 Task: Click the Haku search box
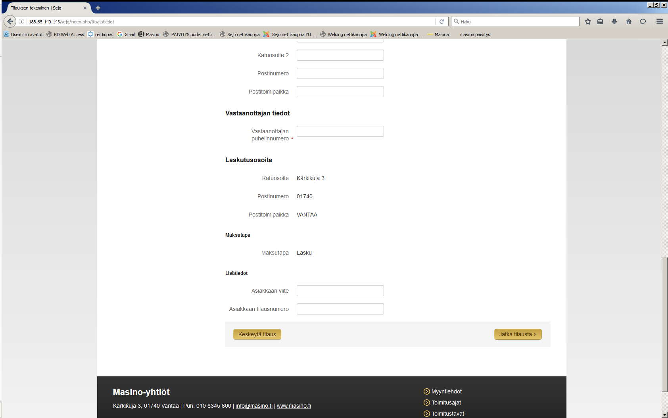[x=516, y=21]
